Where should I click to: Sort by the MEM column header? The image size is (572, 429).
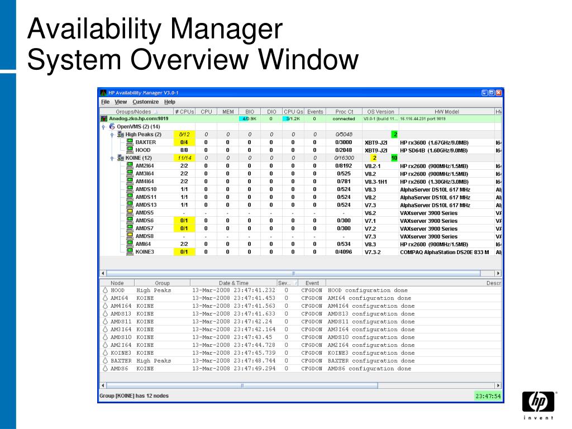[228, 112]
